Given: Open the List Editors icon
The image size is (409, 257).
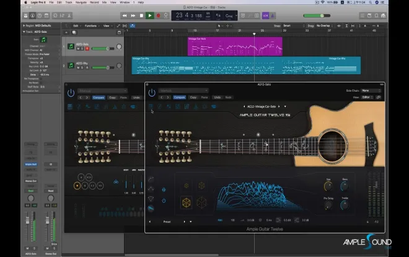Looking at the screenshot, I should [363, 15].
